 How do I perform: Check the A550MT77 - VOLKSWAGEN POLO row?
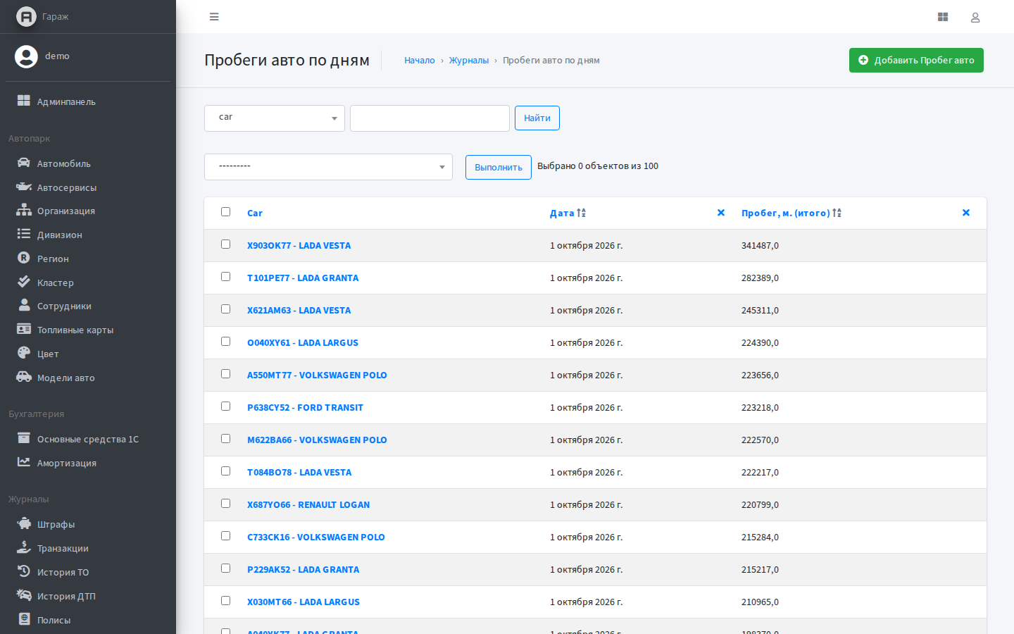[225, 373]
